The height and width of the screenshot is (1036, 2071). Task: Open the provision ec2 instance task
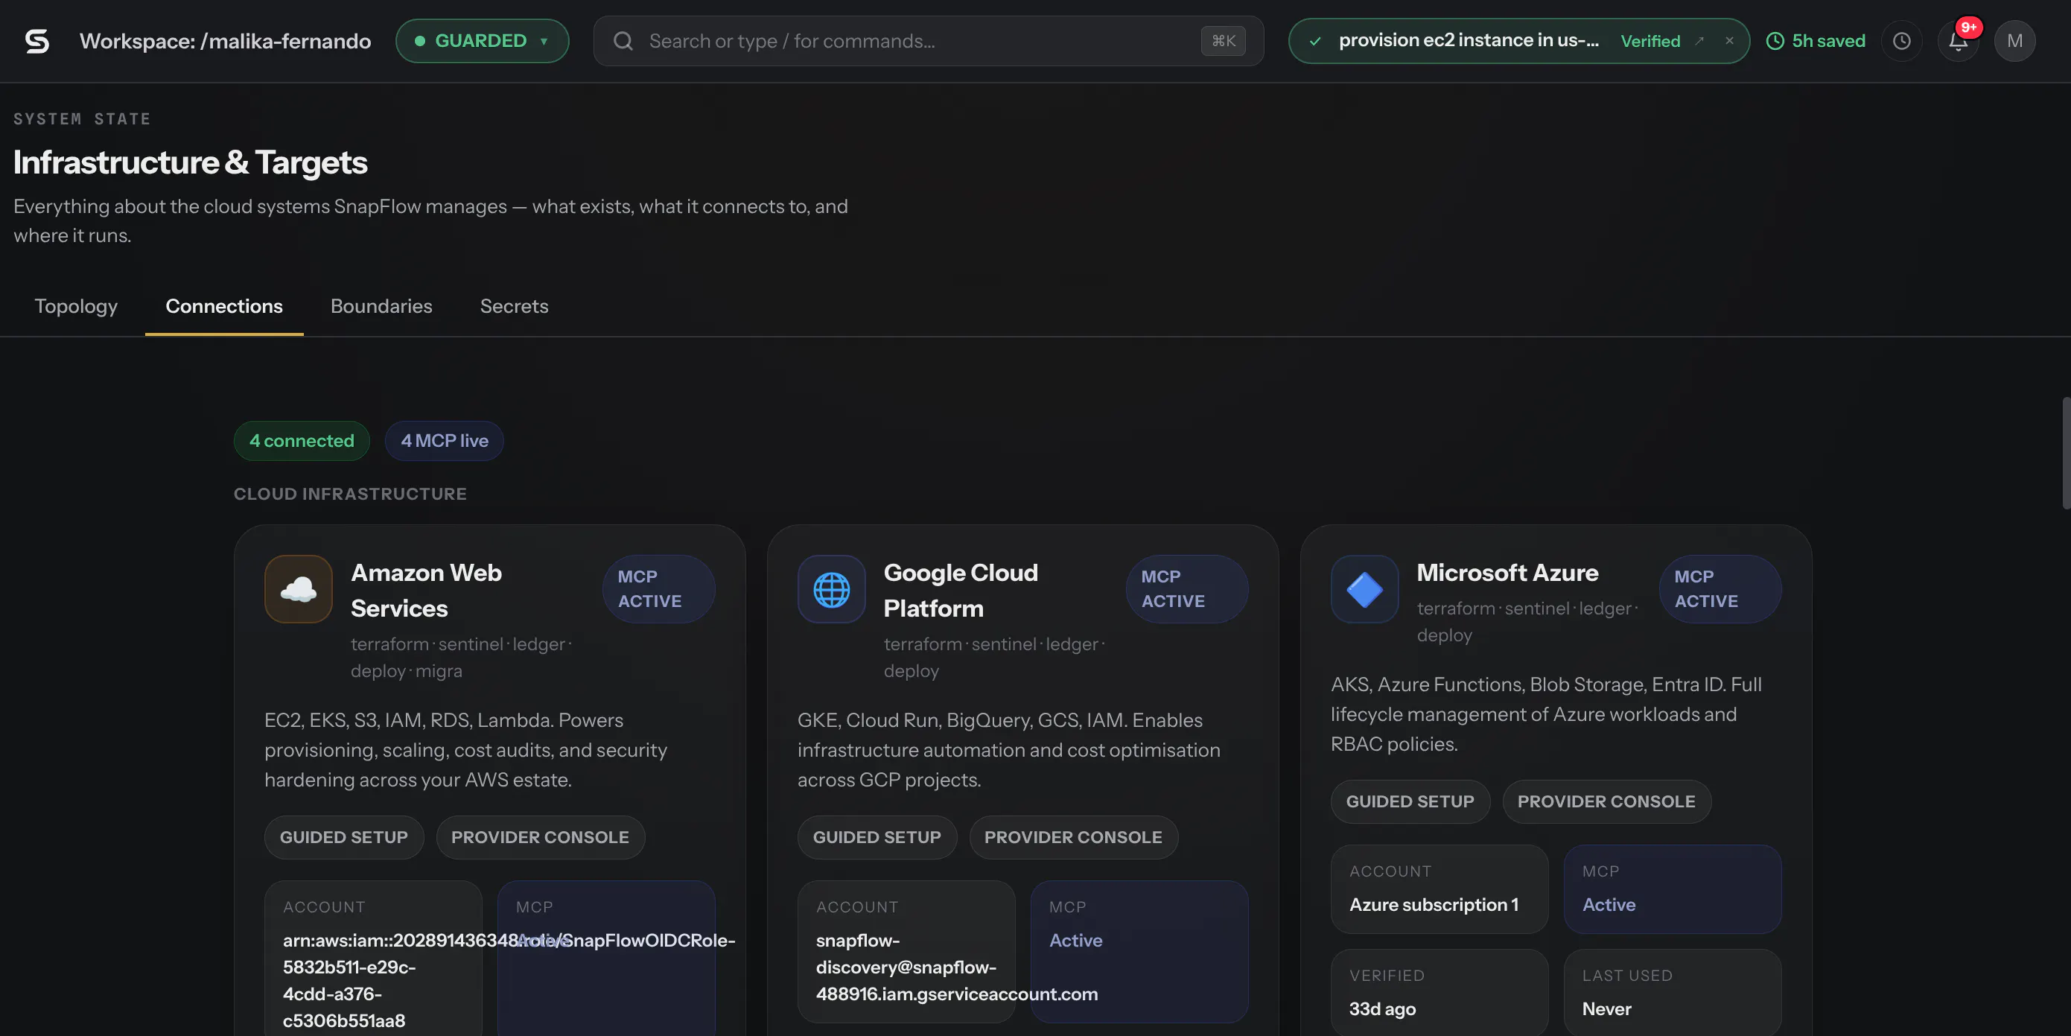tap(1468, 40)
